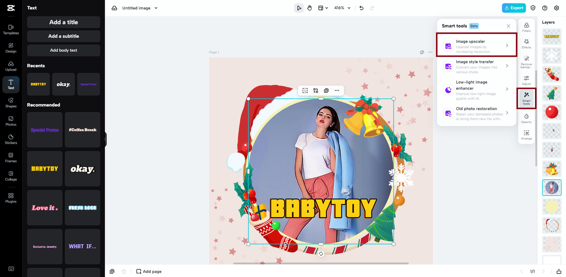Screen dimensions: 566x277
Task: Open Image upscaler smart tool
Action: click(x=477, y=45)
